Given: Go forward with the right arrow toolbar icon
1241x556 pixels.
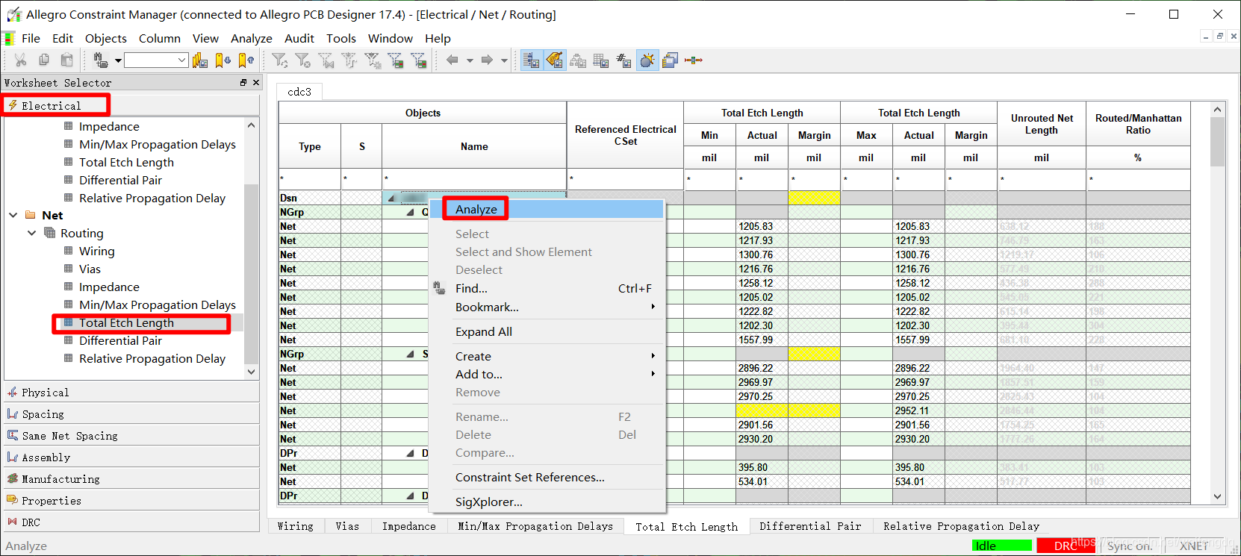Looking at the screenshot, I should [487, 60].
